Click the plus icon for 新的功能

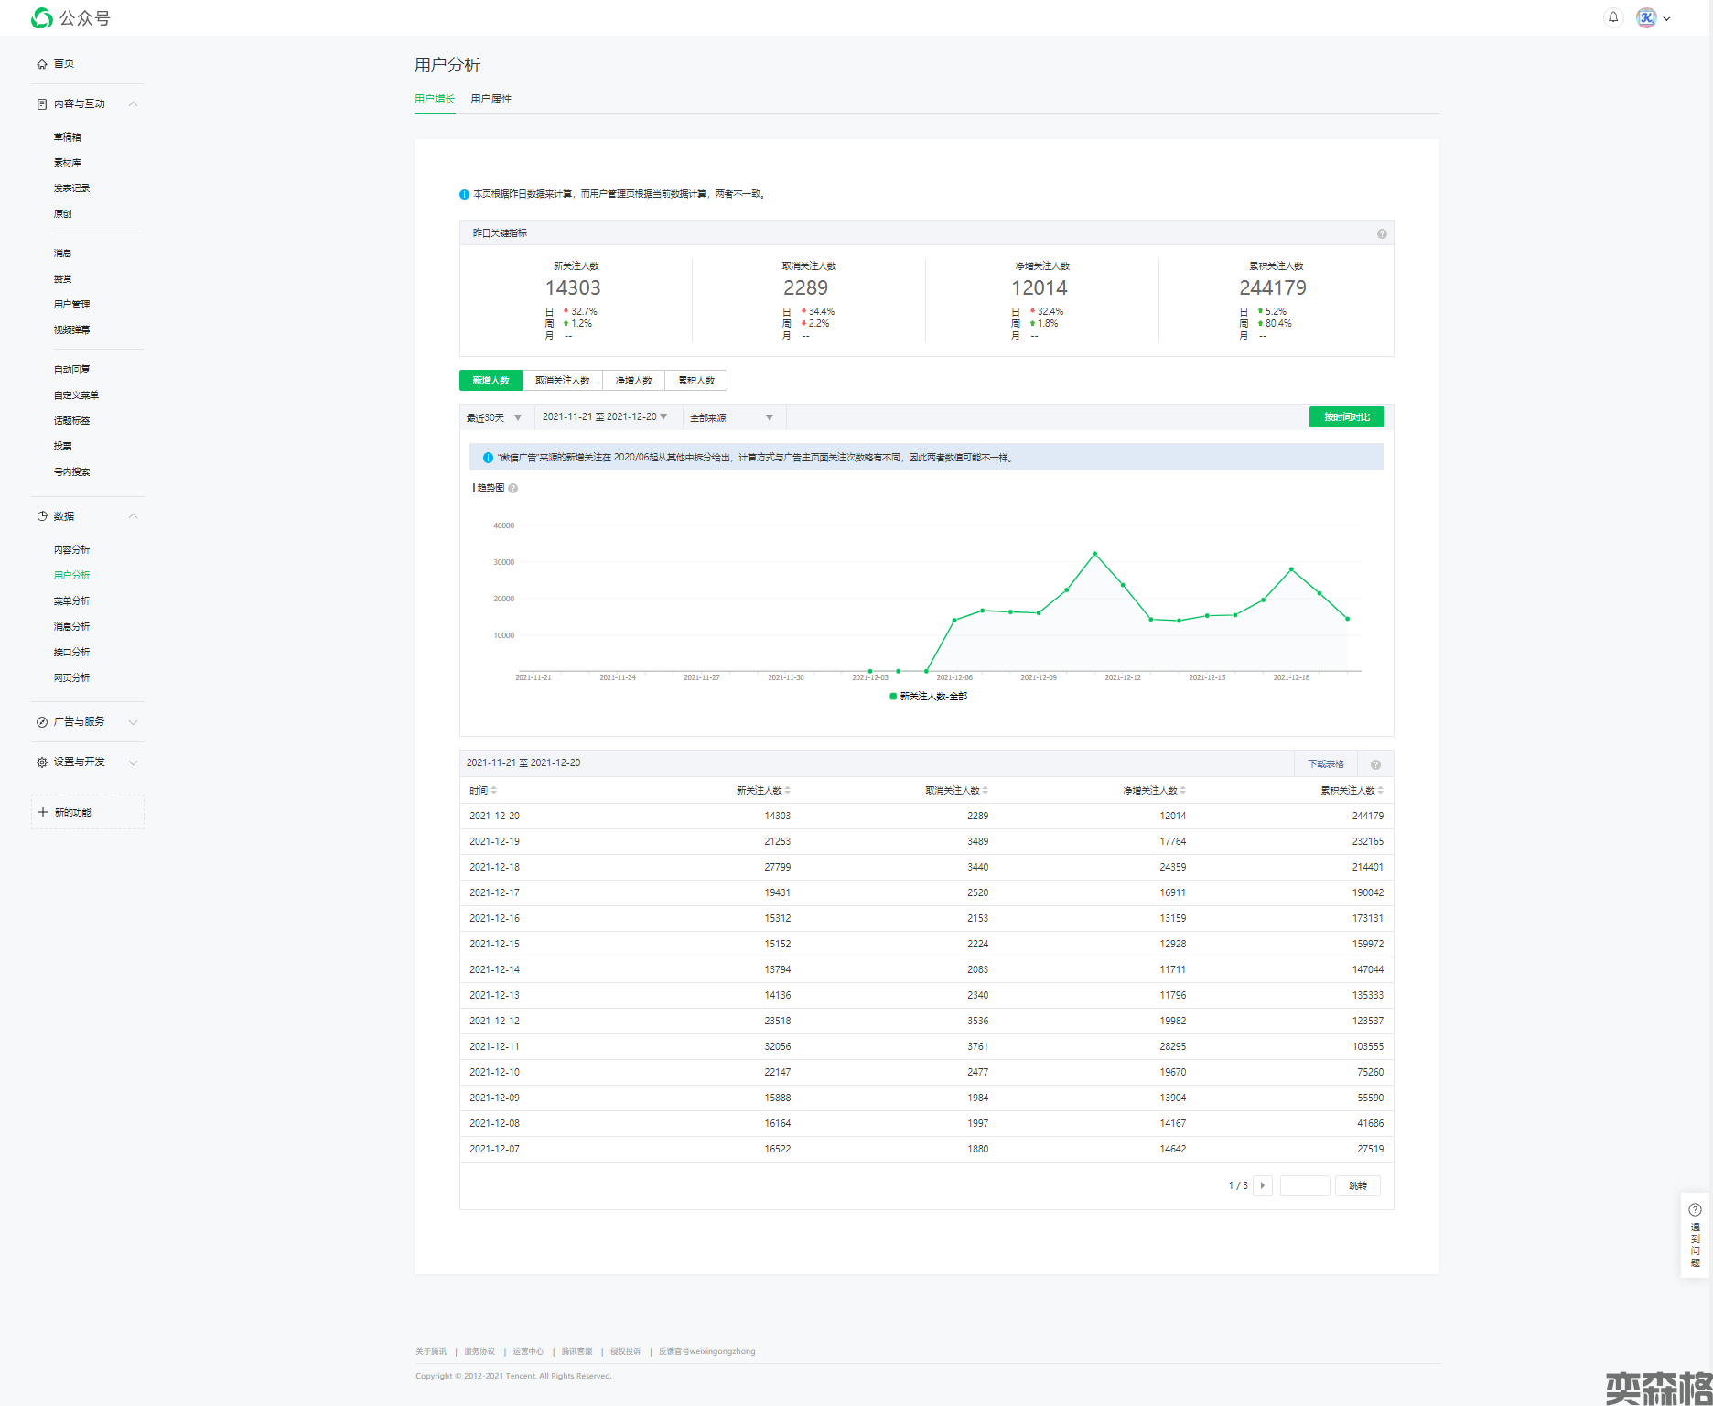point(43,812)
